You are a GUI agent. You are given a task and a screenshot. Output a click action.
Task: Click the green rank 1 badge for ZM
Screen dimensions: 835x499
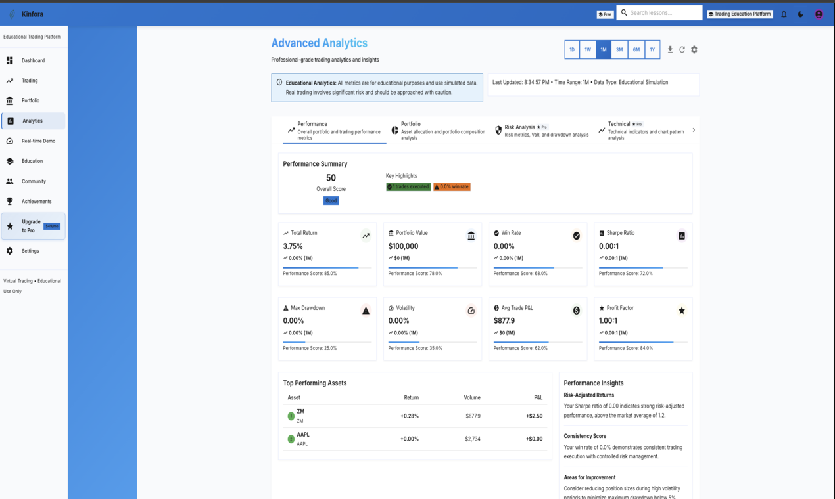coord(291,416)
